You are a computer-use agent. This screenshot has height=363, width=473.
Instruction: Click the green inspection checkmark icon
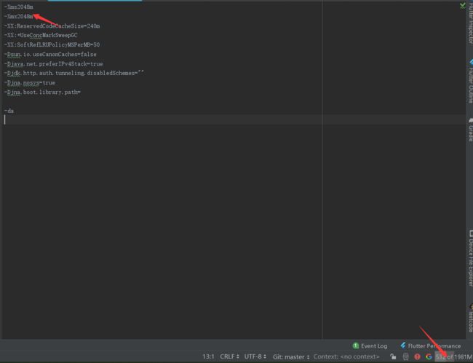pyautogui.click(x=462, y=5)
